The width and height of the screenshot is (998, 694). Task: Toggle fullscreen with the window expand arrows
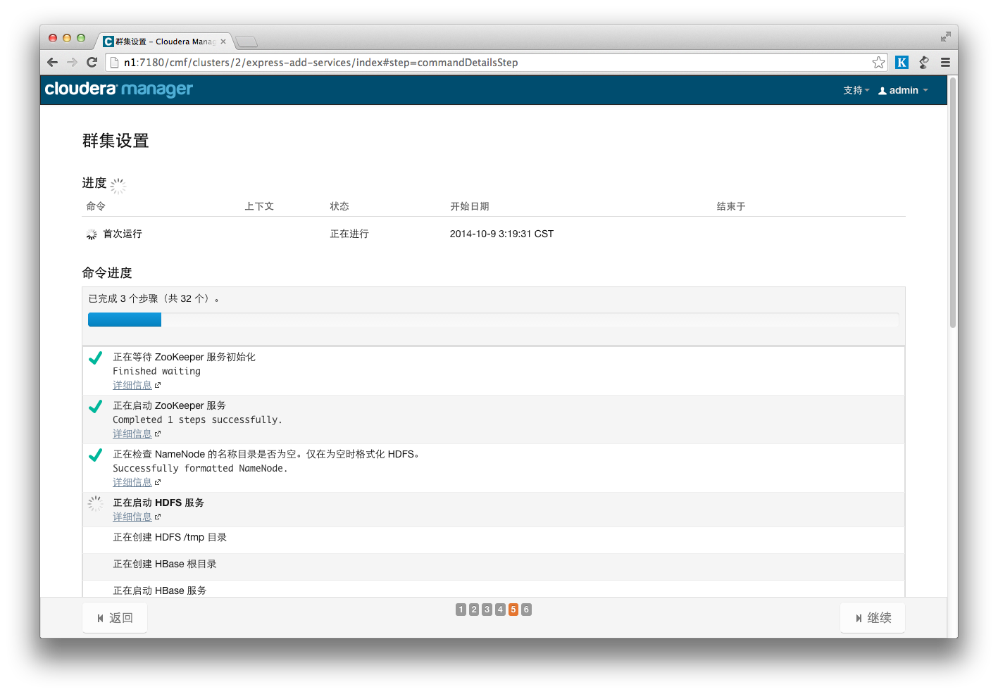[945, 37]
